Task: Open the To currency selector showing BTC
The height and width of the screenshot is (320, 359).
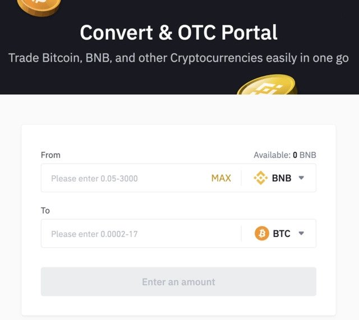Action: click(x=279, y=233)
